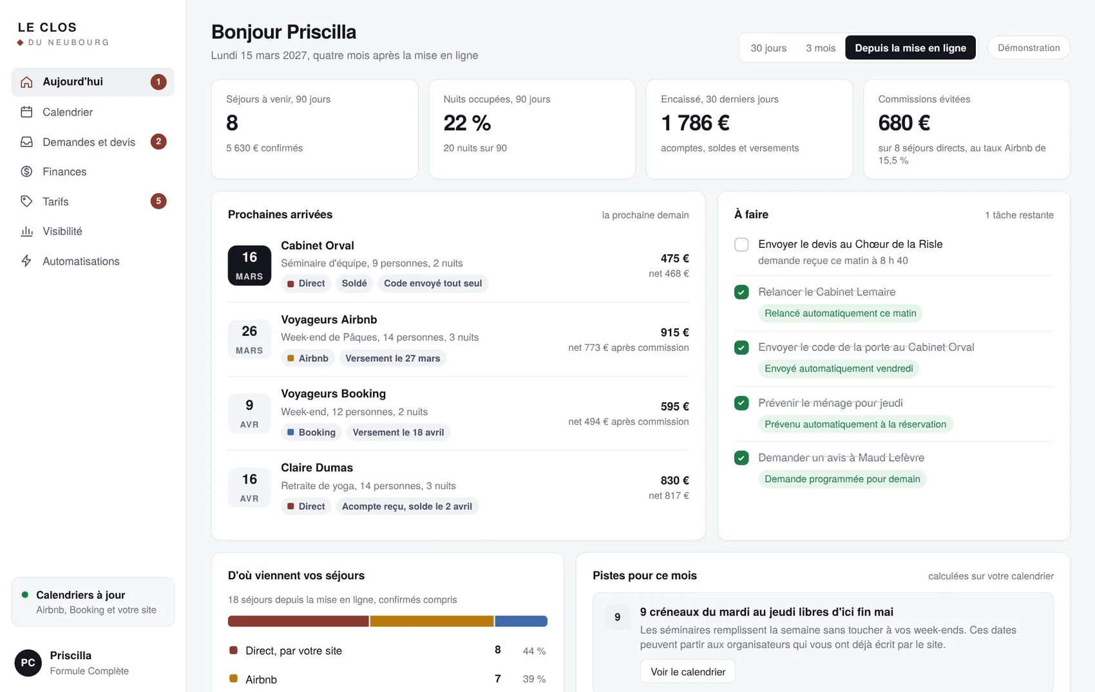Click the Voyageurs Airbnb arrival title
The image size is (1095, 692).
pos(329,319)
